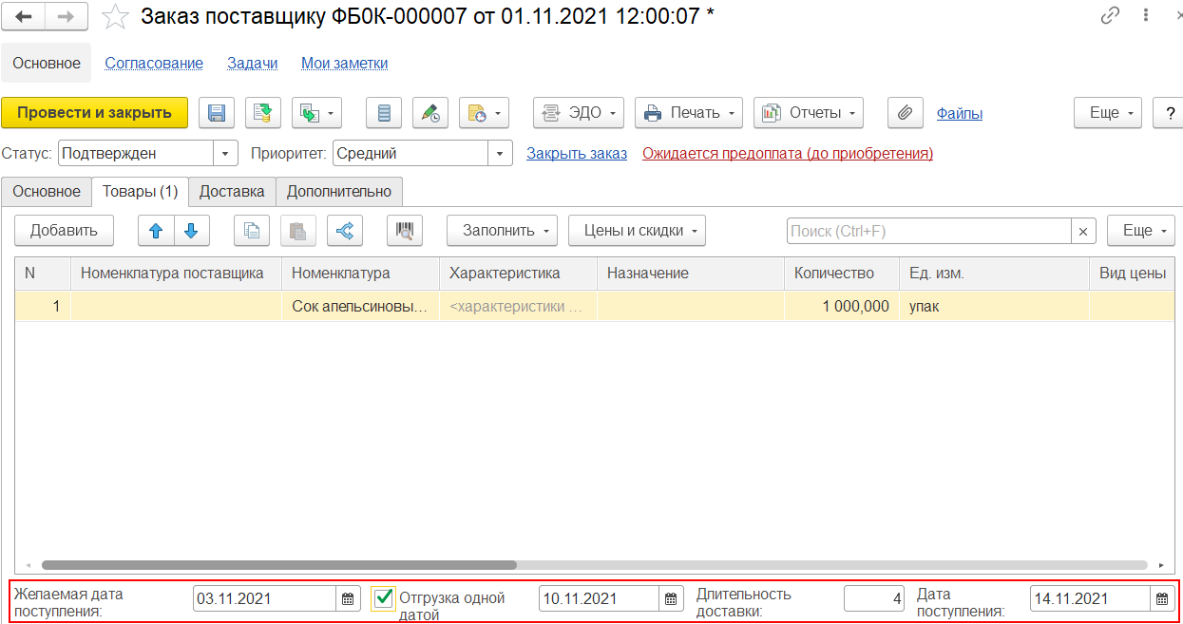The image size is (1183, 624).
Task: Open calendar for Дата поступления
Action: (1162, 598)
